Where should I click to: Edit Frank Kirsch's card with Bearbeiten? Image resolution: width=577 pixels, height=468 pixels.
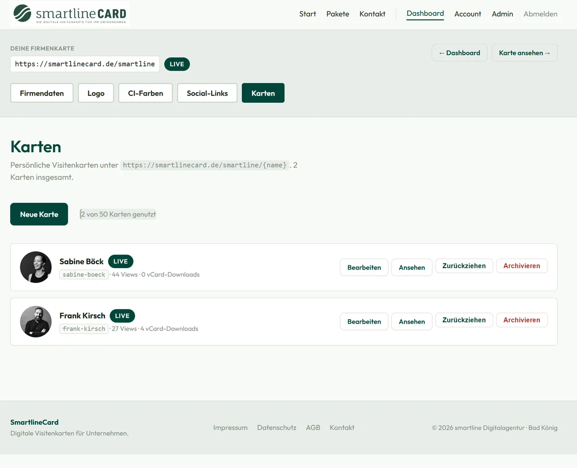click(364, 322)
